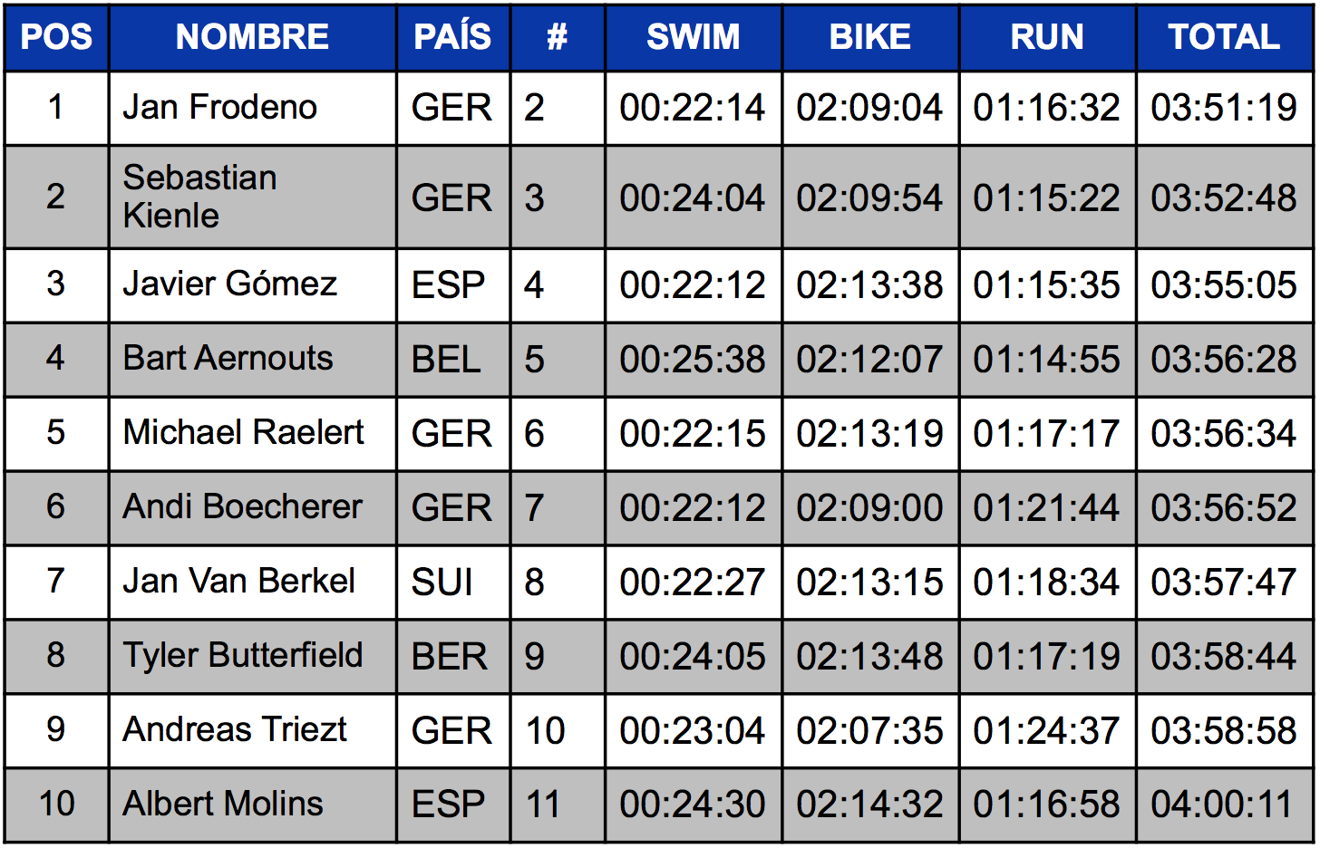This screenshot has width=1320, height=848.
Task: Click Tyler Butterfield's run time 01:17:19
Action: pos(1047,657)
